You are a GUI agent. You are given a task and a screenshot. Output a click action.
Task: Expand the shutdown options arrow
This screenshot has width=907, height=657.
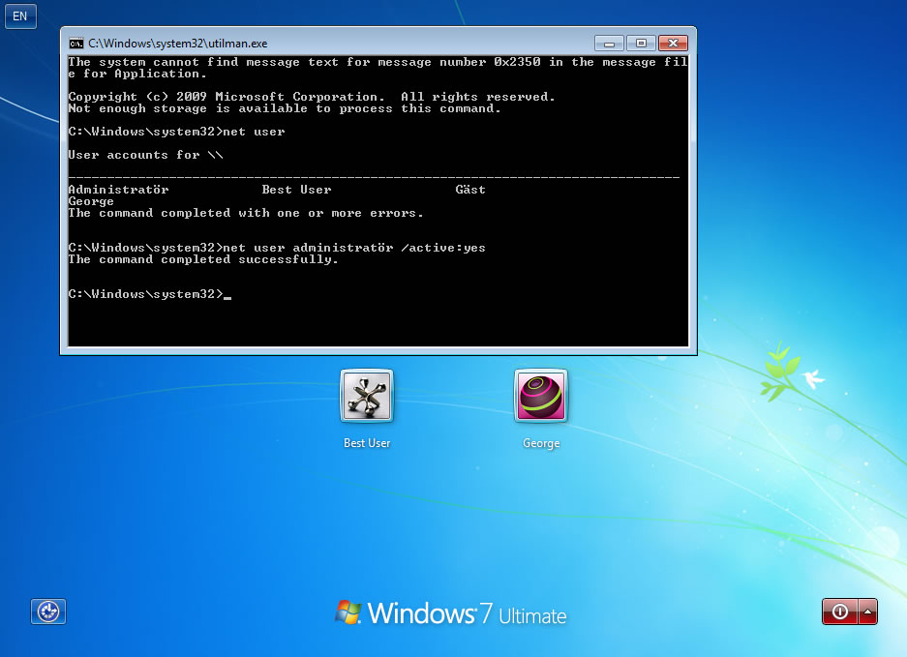click(x=867, y=612)
